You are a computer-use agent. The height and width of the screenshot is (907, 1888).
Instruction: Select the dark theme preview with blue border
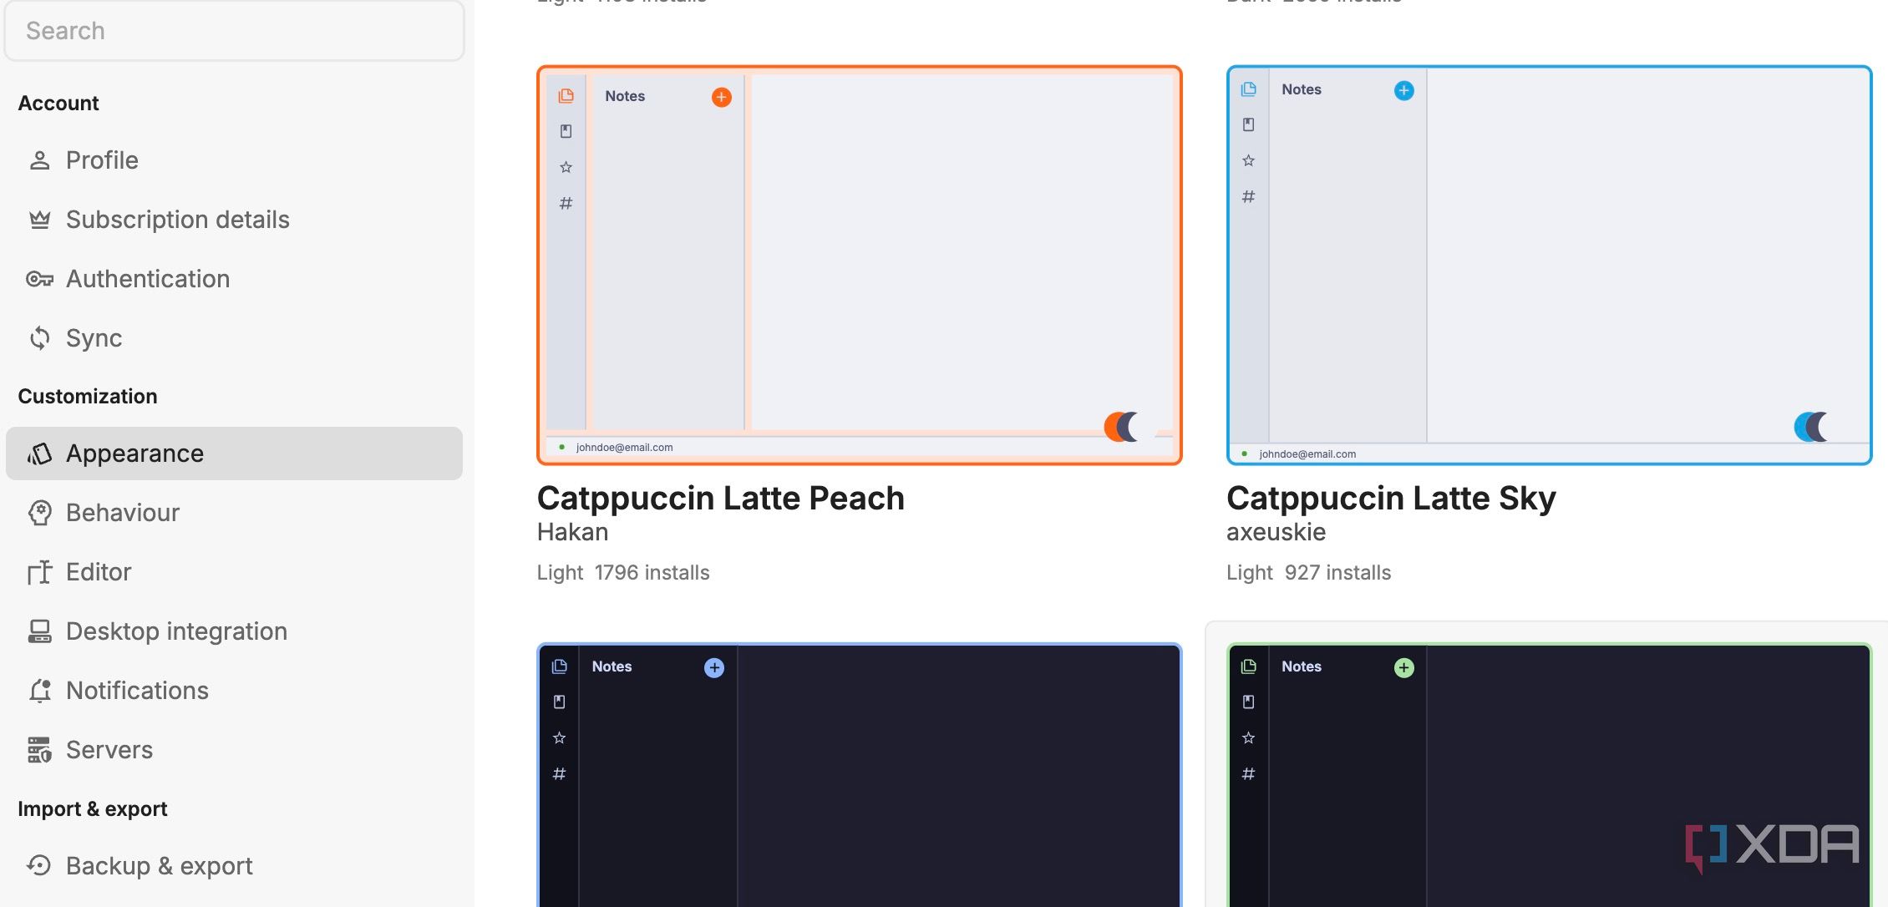[x=859, y=774]
